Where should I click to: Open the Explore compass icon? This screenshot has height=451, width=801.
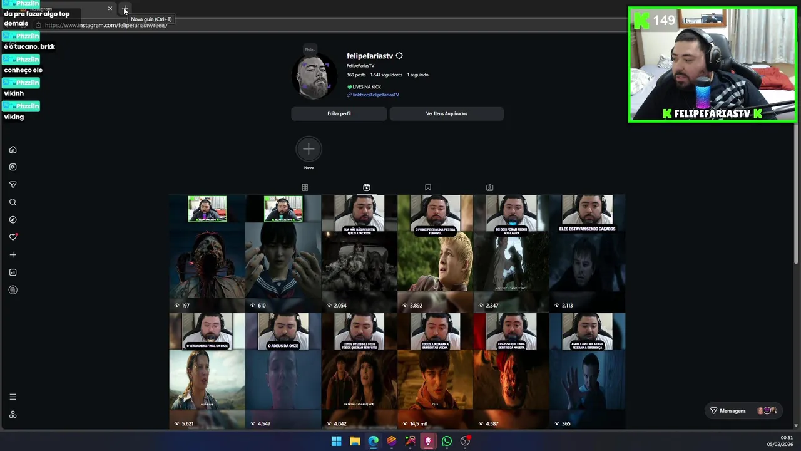click(13, 220)
